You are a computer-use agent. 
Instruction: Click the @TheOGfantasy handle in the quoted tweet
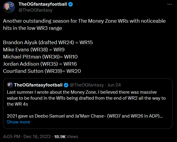[87, 85]
